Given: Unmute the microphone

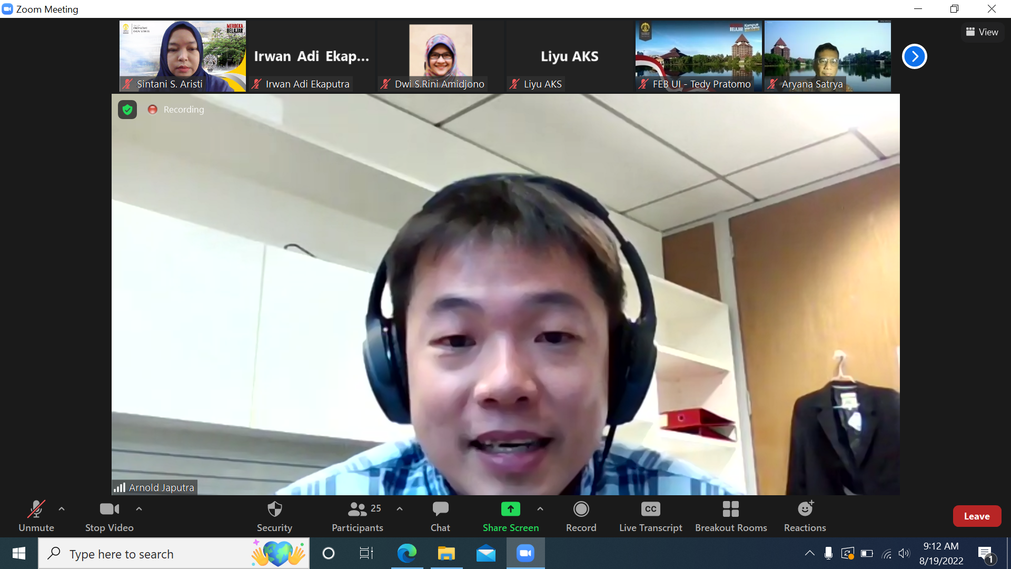Looking at the screenshot, I should pyautogui.click(x=36, y=516).
